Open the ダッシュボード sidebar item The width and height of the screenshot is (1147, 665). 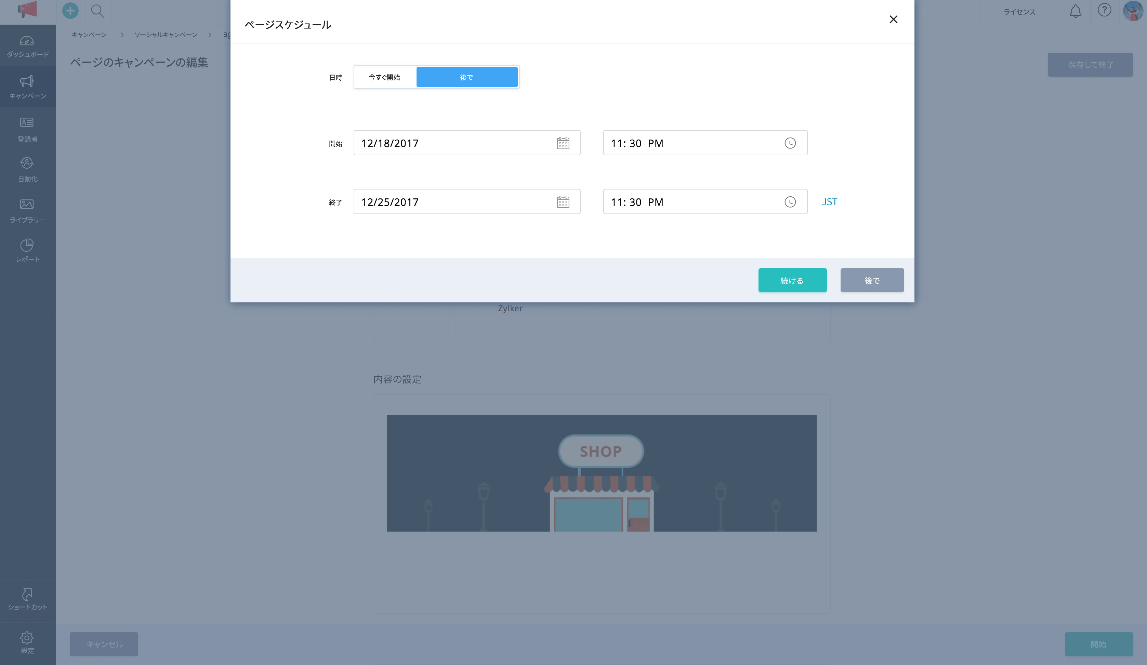27,47
